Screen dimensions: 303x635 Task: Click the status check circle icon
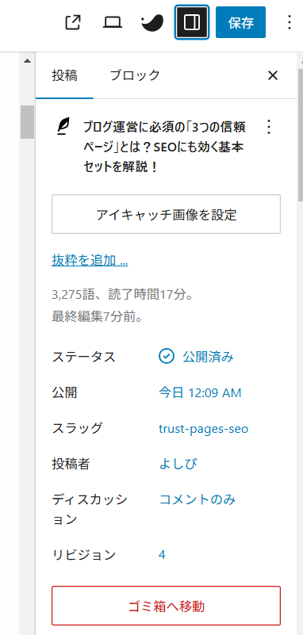[166, 357]
